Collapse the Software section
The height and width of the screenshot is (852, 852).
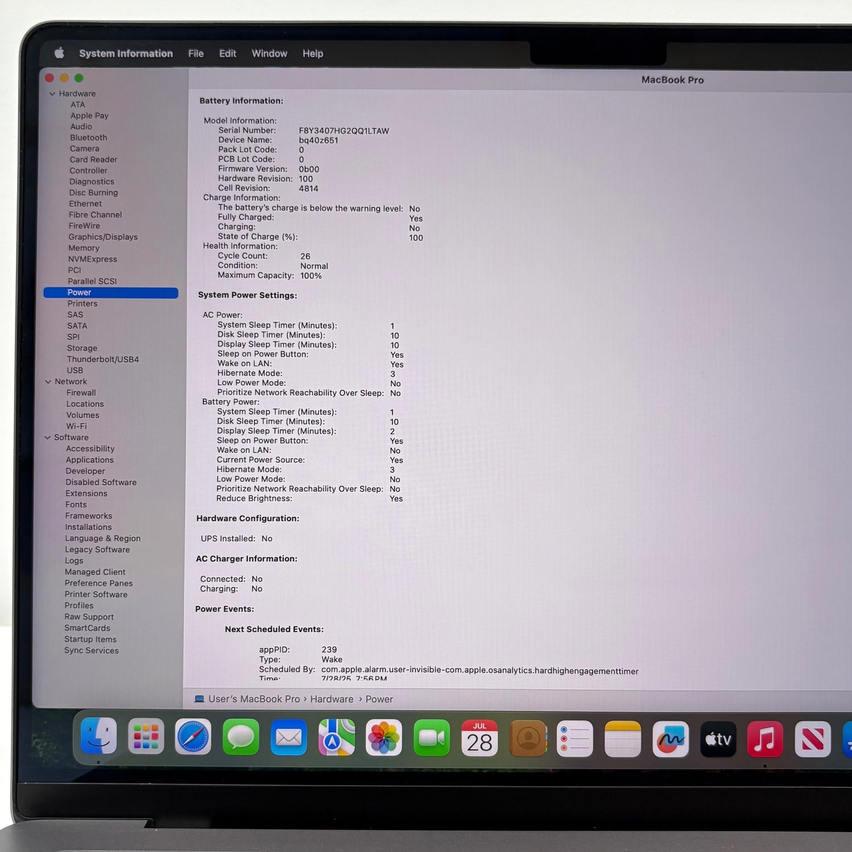[48, 437]
